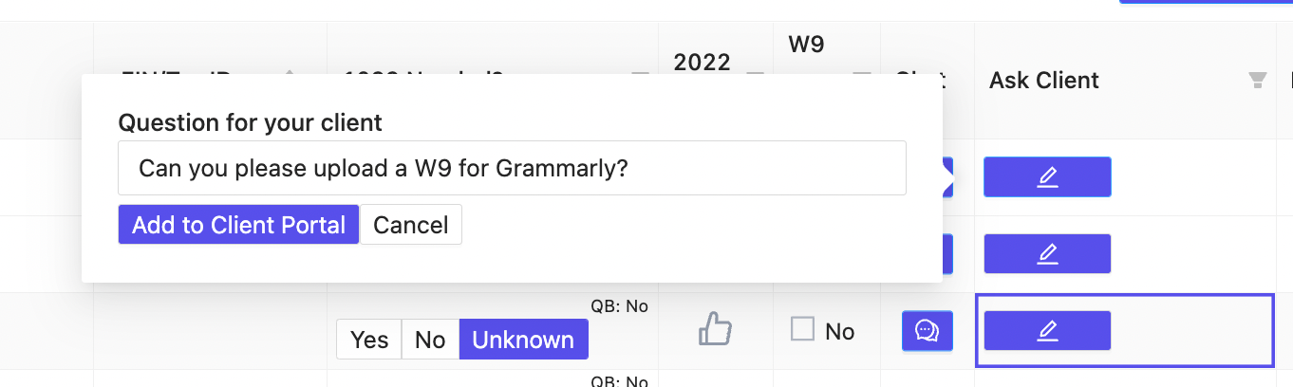Screen dimensions: 1293x387
Task: Cancel the client question popup
Action: point(410,225)
